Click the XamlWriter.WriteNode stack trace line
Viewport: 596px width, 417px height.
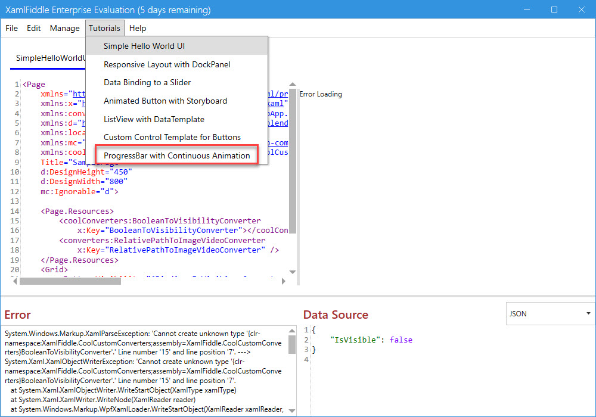coord(103,400)
